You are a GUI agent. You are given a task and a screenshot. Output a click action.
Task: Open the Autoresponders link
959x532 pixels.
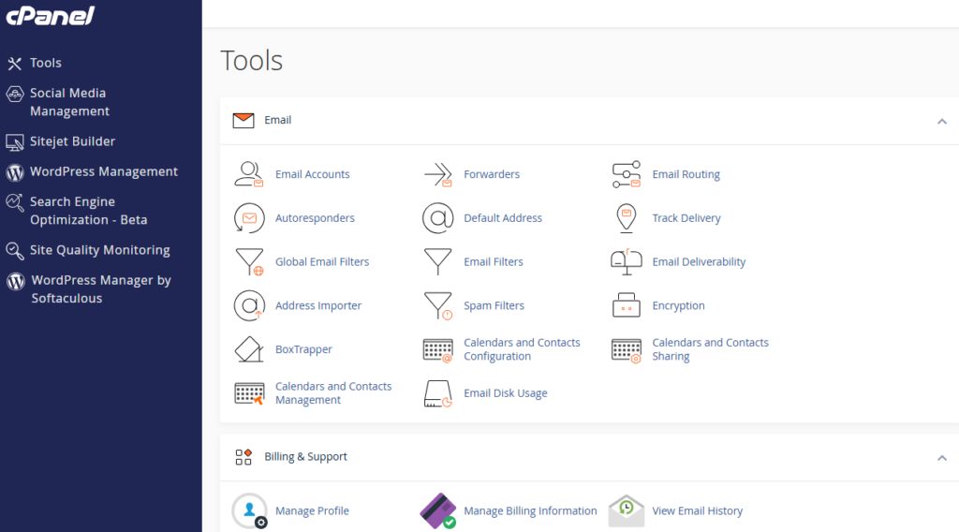pos(315,218)
